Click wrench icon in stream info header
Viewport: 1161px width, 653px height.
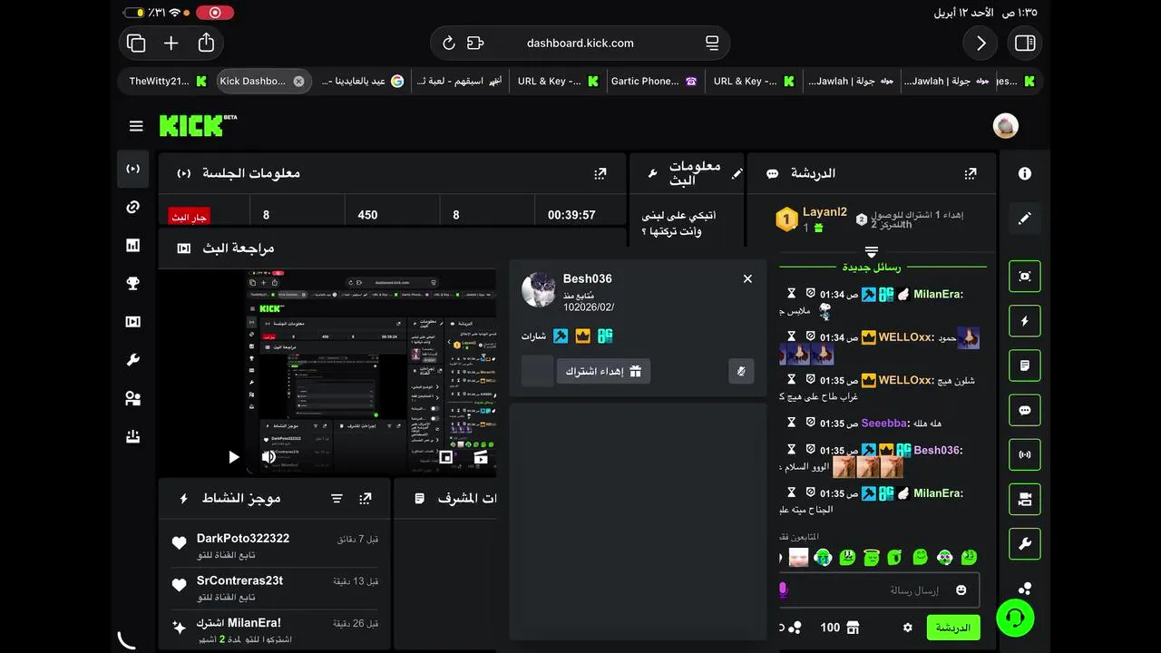(653, 173)
